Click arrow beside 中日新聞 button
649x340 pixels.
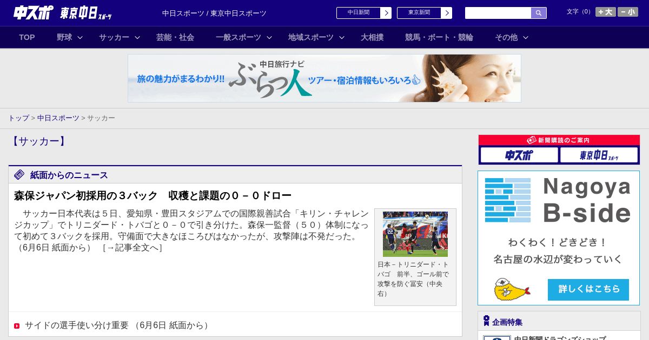(386, 13)
